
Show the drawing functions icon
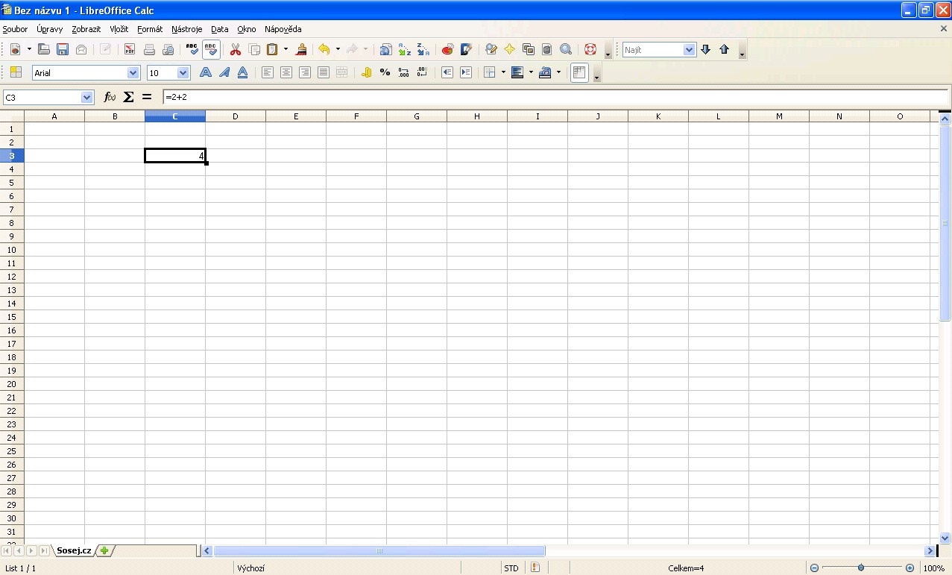[467, 50]
